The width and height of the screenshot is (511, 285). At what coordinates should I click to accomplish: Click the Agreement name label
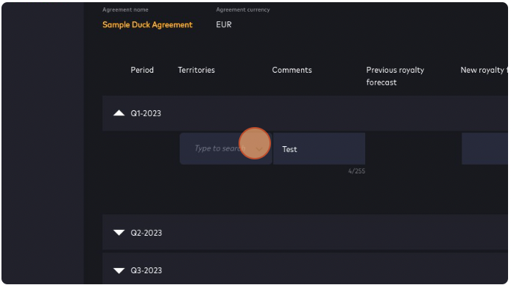(125, 10)
